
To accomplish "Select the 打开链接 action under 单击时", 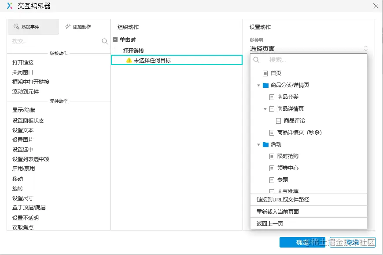I will [133, 50].
